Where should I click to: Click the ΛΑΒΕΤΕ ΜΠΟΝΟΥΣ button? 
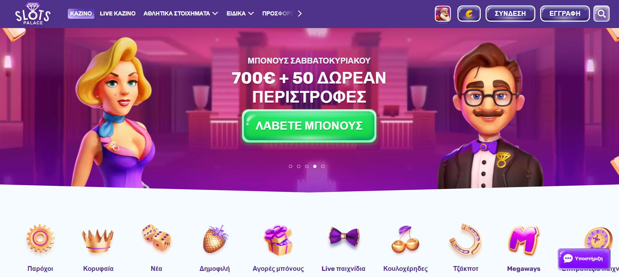[309, 126]
